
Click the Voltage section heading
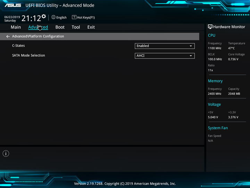(x=214, y=104)
